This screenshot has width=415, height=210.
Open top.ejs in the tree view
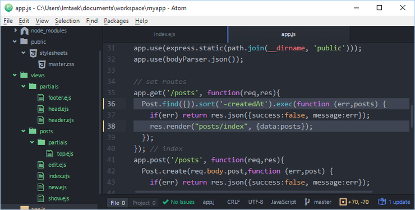(x=65, y=153)
